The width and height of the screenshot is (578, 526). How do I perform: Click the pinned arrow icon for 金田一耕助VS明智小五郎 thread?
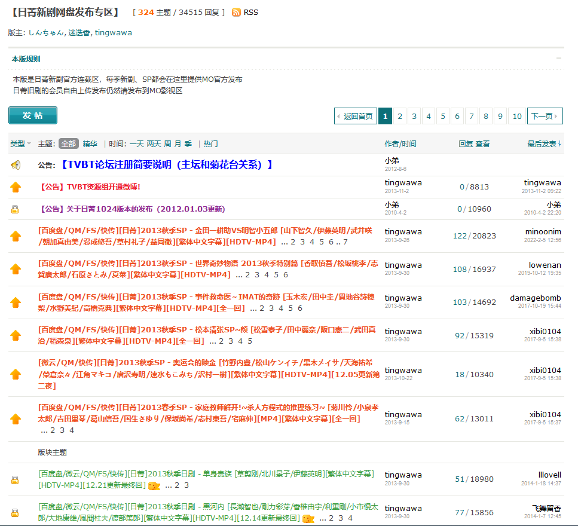pos(16,236)
